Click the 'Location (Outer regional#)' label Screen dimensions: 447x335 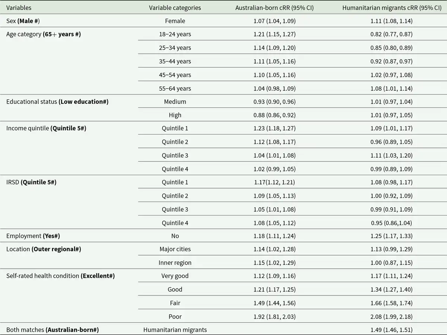(44, 249)
